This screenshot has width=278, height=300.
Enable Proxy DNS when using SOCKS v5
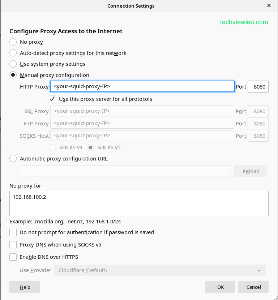coord(13,245)
